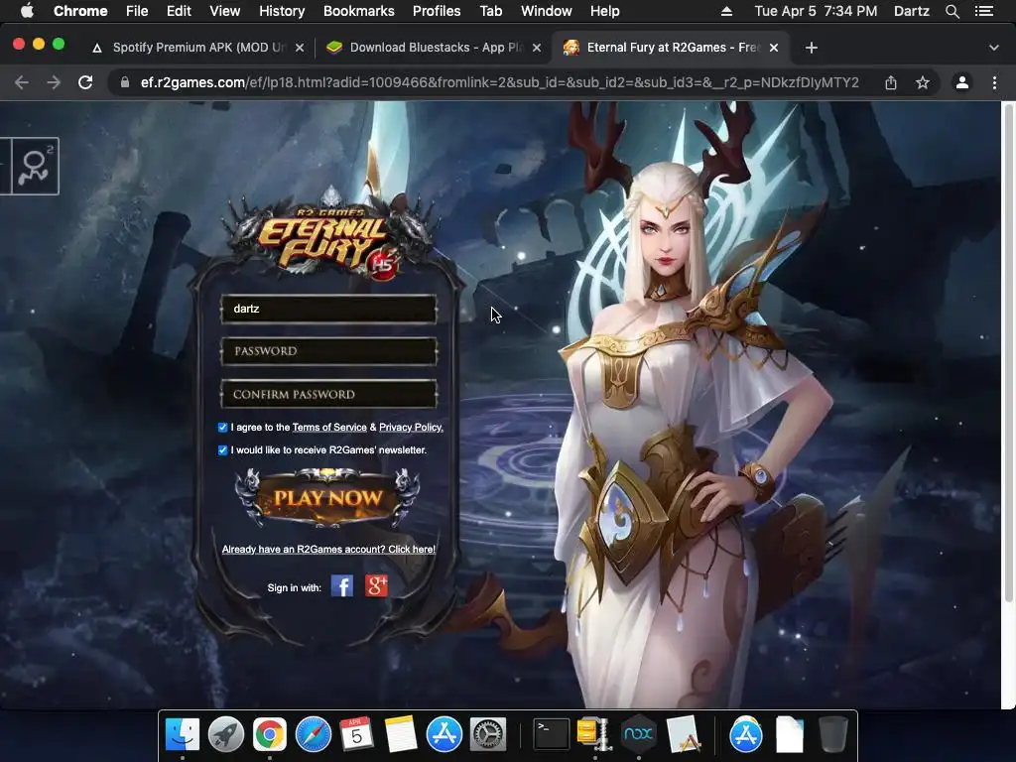Open the Edit menu
Screen dimensions: 1016x762
179,11
